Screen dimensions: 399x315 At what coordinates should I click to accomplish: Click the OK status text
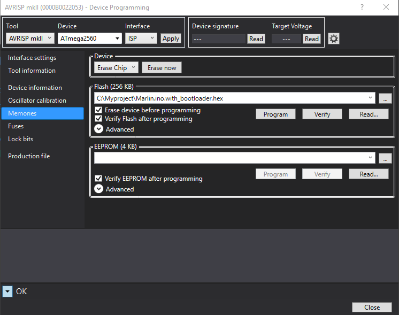click(21, 291)
